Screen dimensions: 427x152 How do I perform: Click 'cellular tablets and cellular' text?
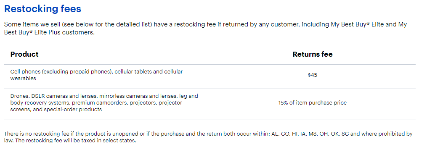click(149, 72)
